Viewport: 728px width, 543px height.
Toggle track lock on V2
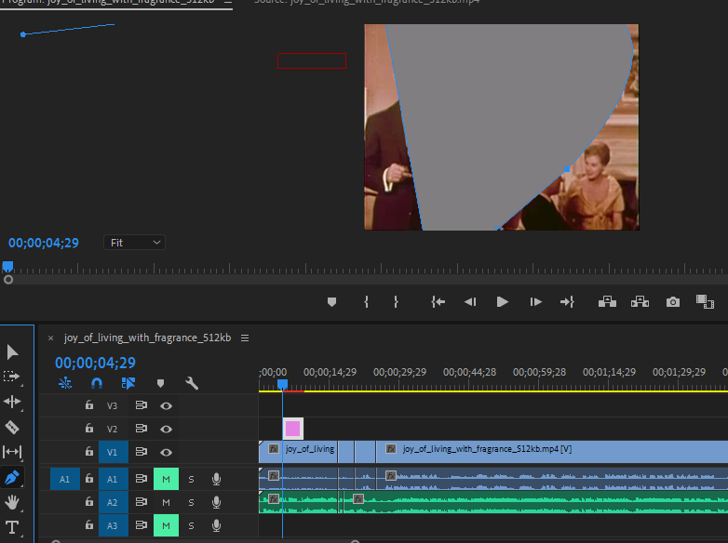[89, 429]
